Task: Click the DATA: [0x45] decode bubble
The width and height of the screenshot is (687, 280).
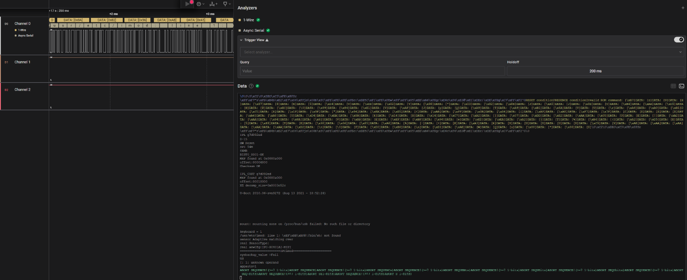Action: pyautogui.click(x=196, y=20)
